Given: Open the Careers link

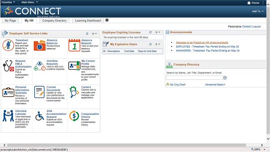Looking at the screenshot, I should 86,87.
